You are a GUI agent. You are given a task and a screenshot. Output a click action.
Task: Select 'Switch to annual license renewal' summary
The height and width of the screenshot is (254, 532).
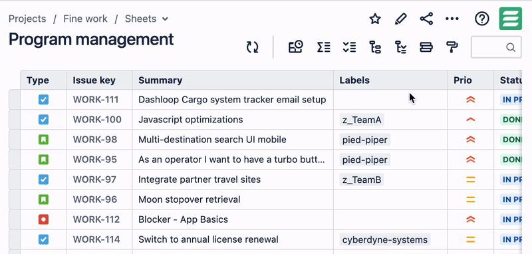coord(208,239)
